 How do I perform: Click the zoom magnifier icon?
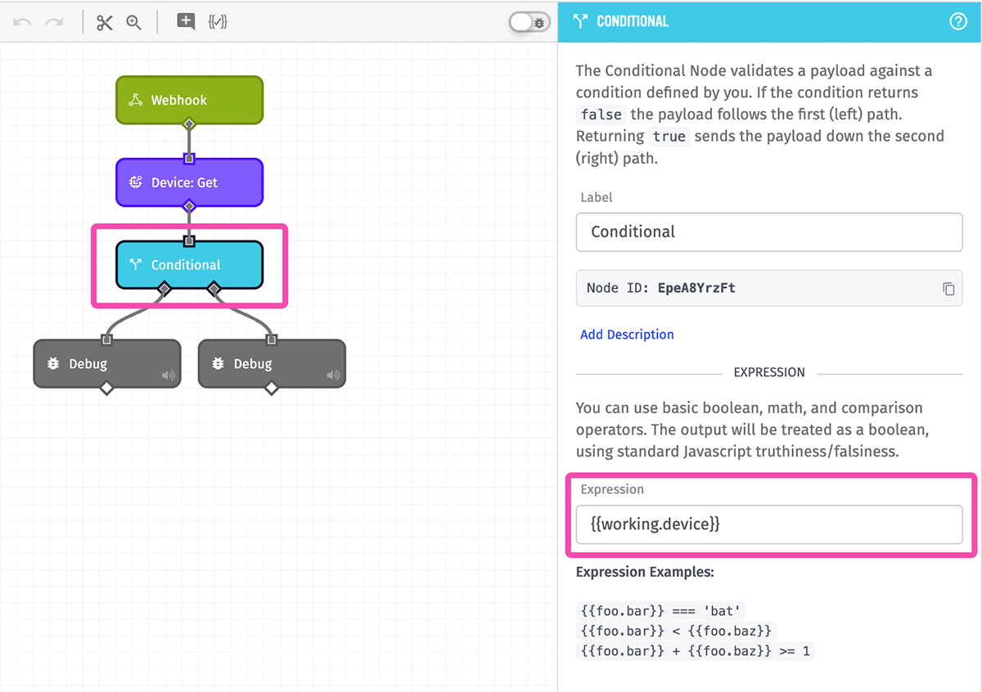pyautogui.click(x=134, y=22)
